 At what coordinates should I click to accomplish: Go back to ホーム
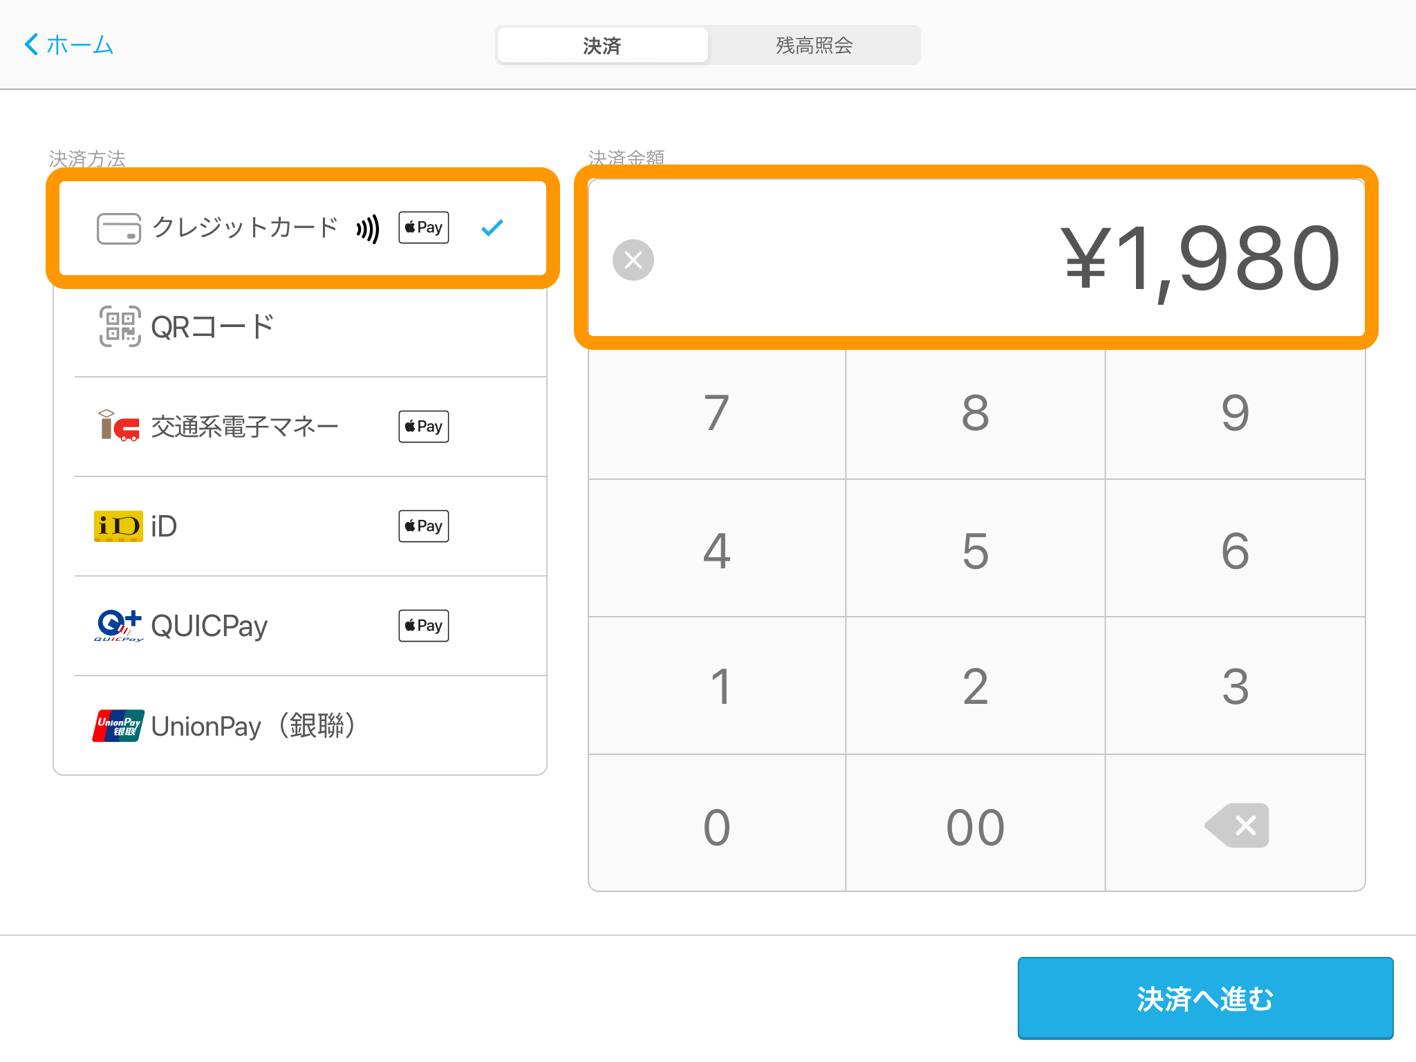[x=69, y=45]
